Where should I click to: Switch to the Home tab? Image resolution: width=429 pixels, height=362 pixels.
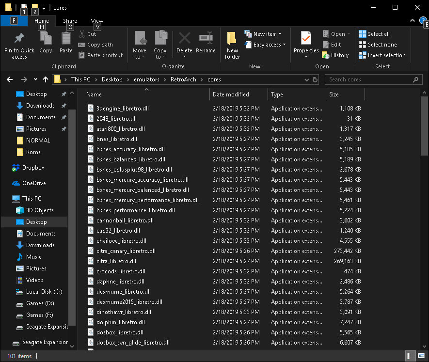tap(42, 21)
